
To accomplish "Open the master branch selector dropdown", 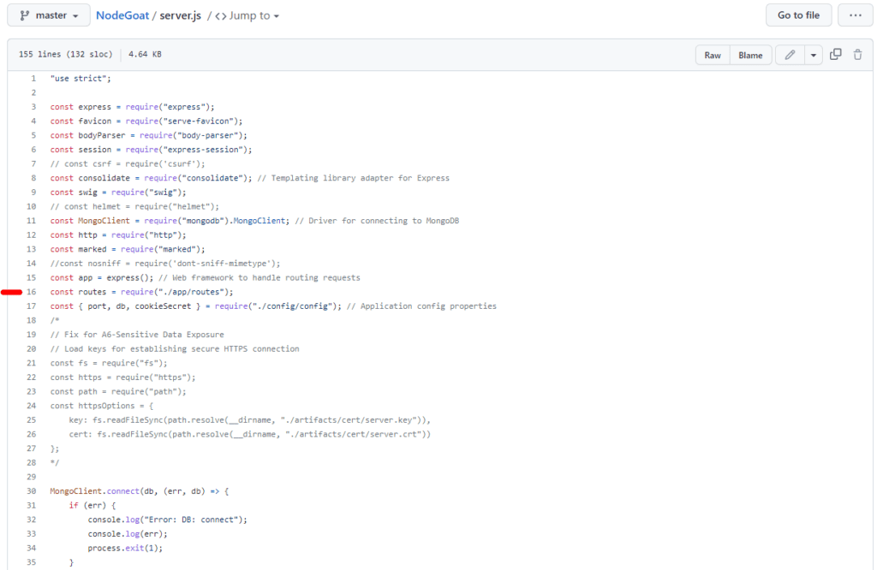I will coord(49,15).
